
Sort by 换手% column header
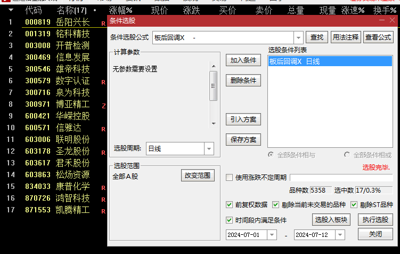pos(385,10)
